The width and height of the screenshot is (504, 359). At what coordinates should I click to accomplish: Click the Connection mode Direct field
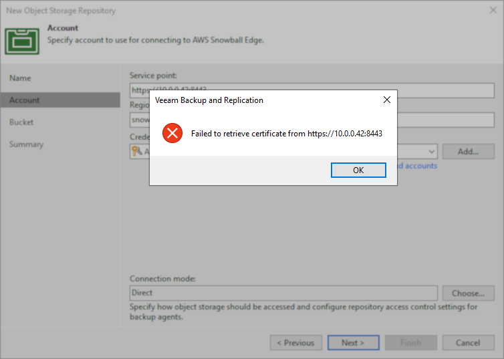coord(283,293)
